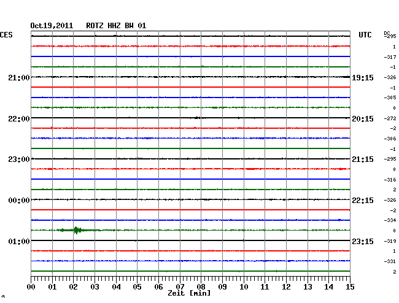The image size is (399, 303).
Task: Click the minute 14 tick label on axis
Action: click(x=328, y=287)
